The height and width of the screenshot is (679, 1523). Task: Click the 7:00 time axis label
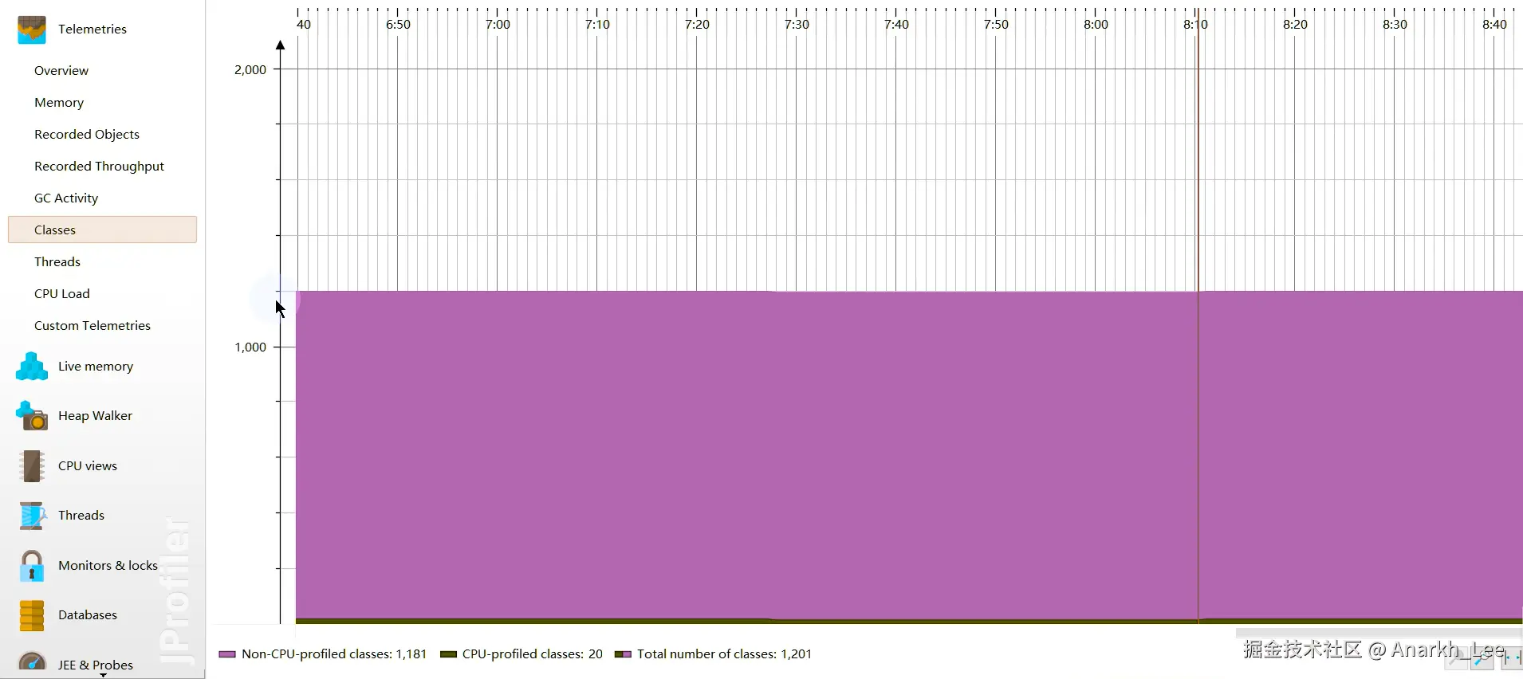498,25
